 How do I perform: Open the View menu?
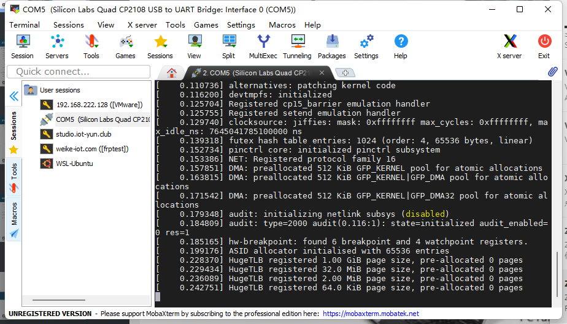(x=106, y=25)
